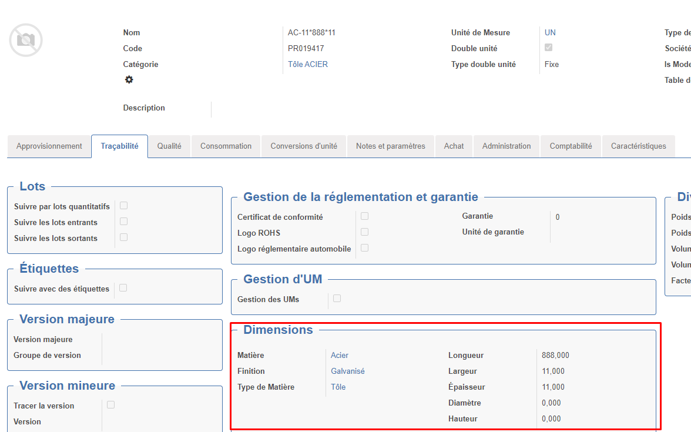Click the gear settings icon under Catégorie
Image resolution: width=691 pixels, height=432 pixels.
pyautogui.click(x=129, y=80)
